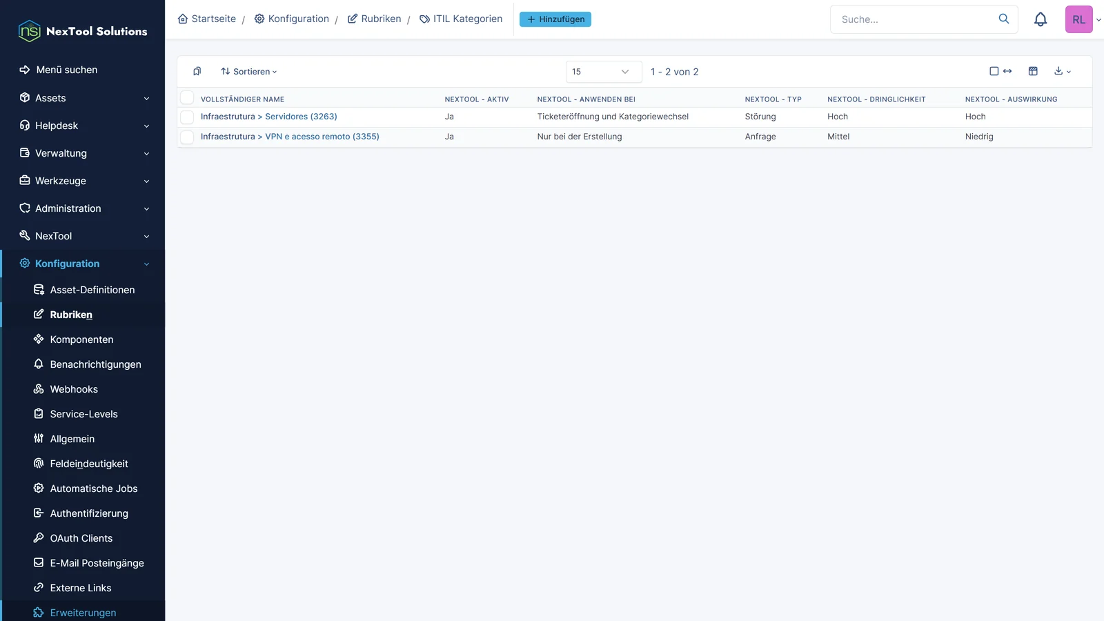Check the select-all checkbox in table header
Screen dimensions: 1104x621
click(187, 98)
